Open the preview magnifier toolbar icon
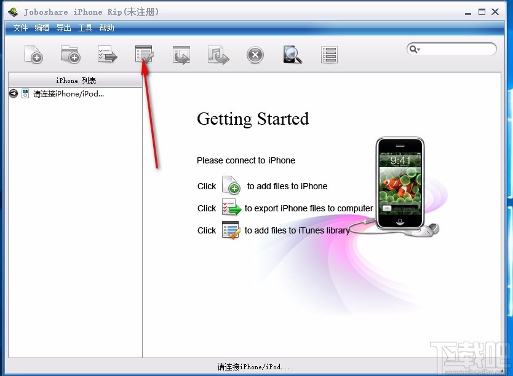The image size is (513, 376). [x=292, y=55]
